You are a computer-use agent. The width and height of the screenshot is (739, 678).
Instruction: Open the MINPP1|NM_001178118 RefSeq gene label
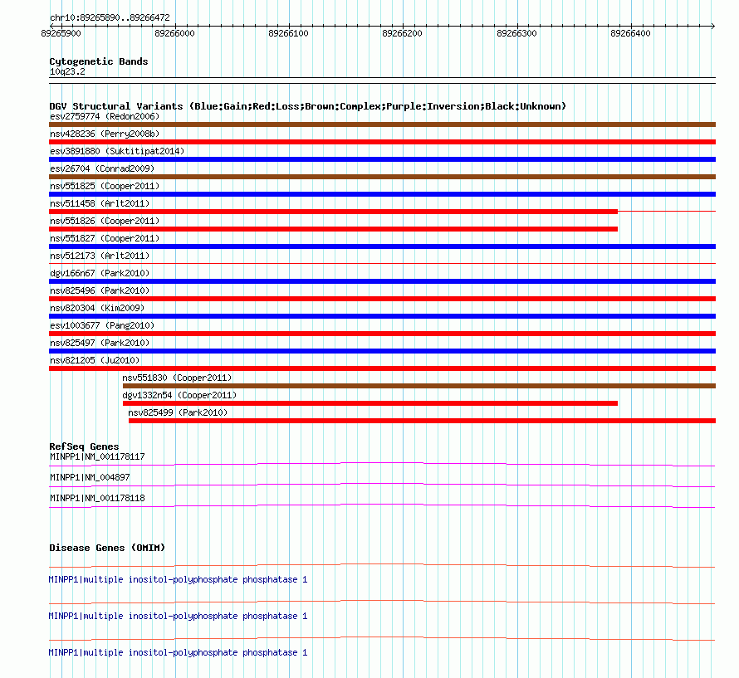tap(97, 498)
